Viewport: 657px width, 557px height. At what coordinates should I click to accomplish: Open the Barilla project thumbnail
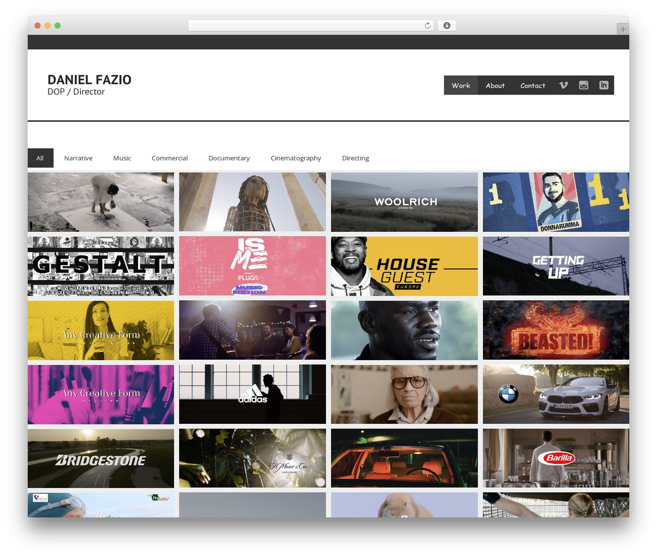click(x=556, y=458)
